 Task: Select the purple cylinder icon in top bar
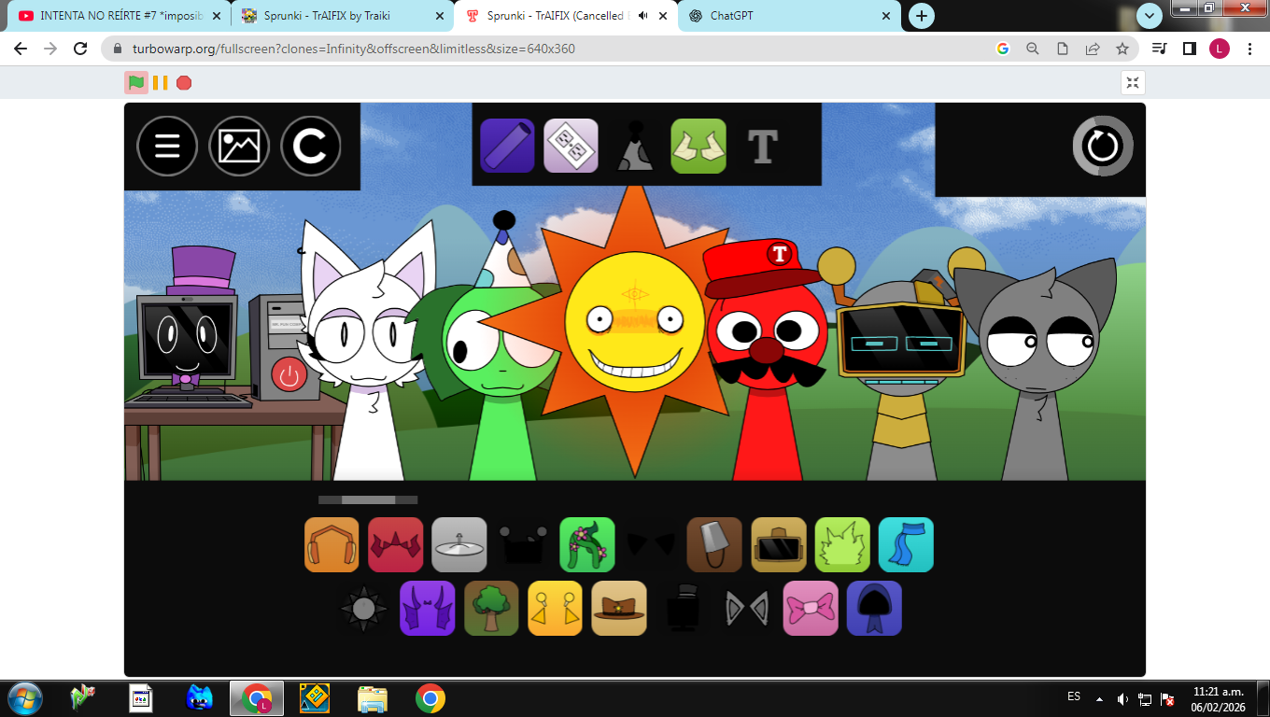[x=507, y=146]
